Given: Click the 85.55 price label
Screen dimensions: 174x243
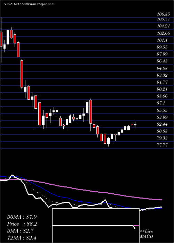Looking at the screenshot, I should point(163,110).
